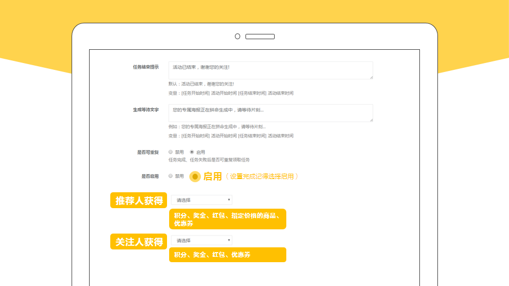Click the tablet camera circle icon
Image resolution: width=509 pixels, height=286 pixels.
pos(238,37)
